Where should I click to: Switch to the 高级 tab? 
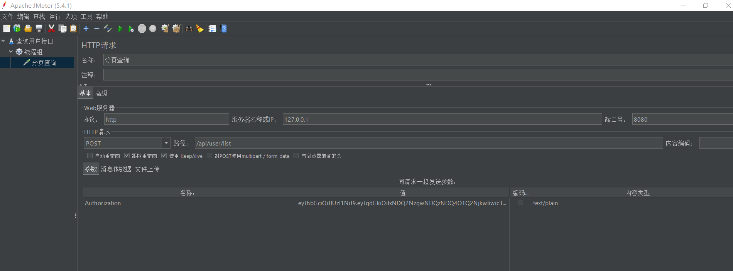[x=101, y=93]
